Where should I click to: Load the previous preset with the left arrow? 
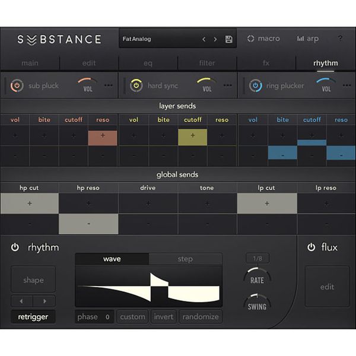[x=204, y=39]
